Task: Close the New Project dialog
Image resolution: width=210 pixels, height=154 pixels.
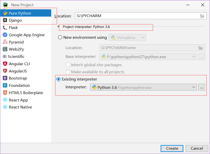Action: (203, 5)
